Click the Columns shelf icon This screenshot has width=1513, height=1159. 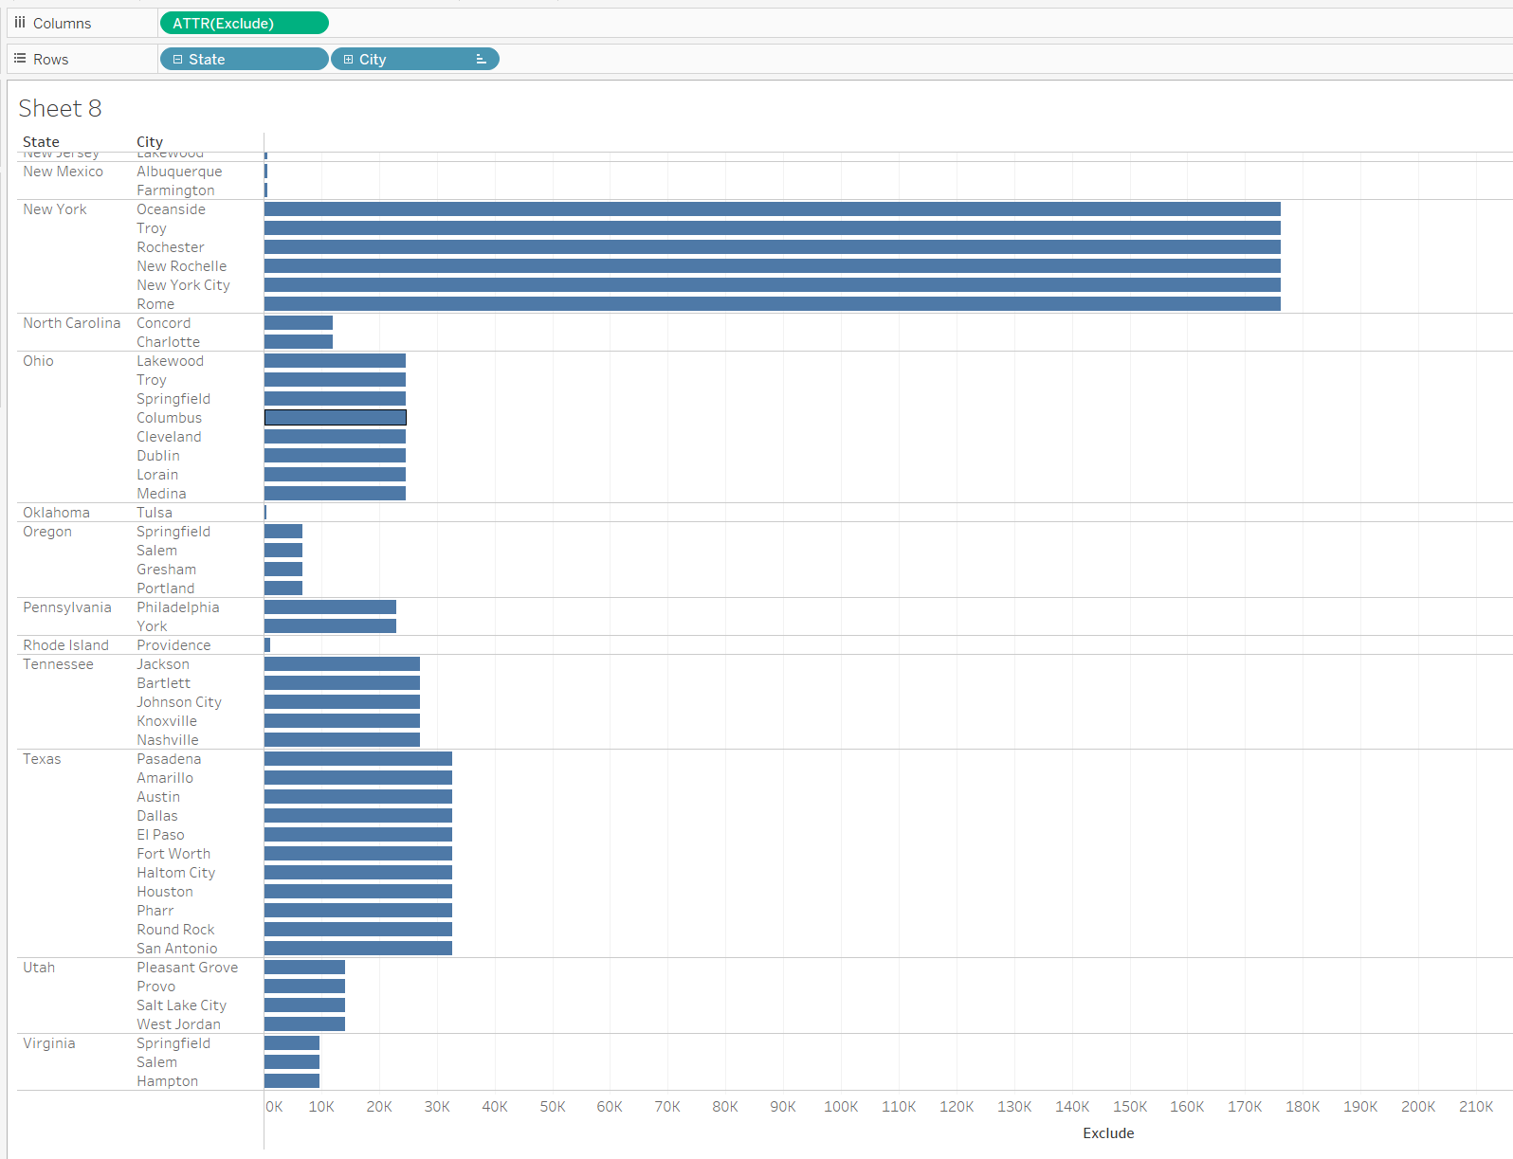point(20,23)
